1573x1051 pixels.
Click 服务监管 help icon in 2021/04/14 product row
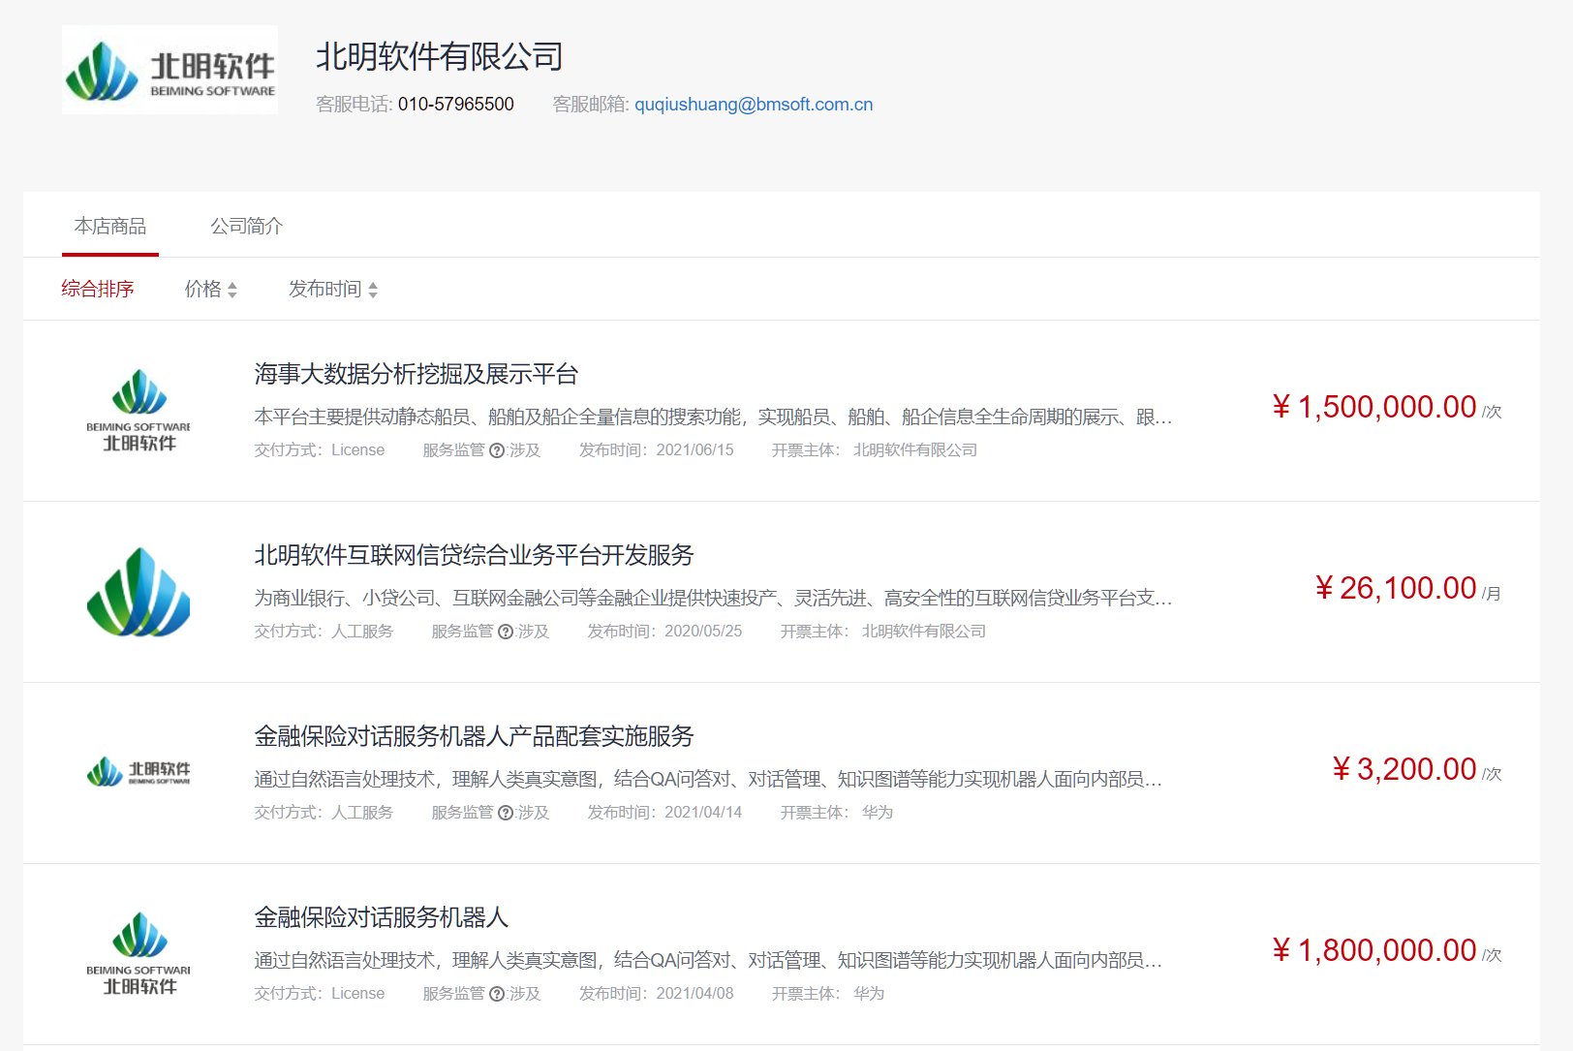pyautogui.click(x=506, y=813)
